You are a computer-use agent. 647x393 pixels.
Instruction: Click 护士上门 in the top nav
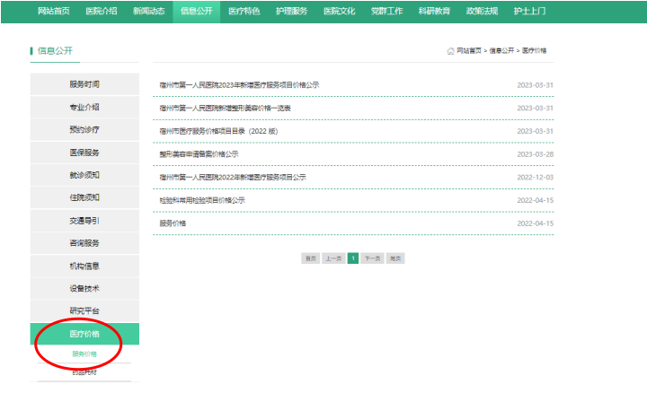pyautogui.click(x=529, y=11)
